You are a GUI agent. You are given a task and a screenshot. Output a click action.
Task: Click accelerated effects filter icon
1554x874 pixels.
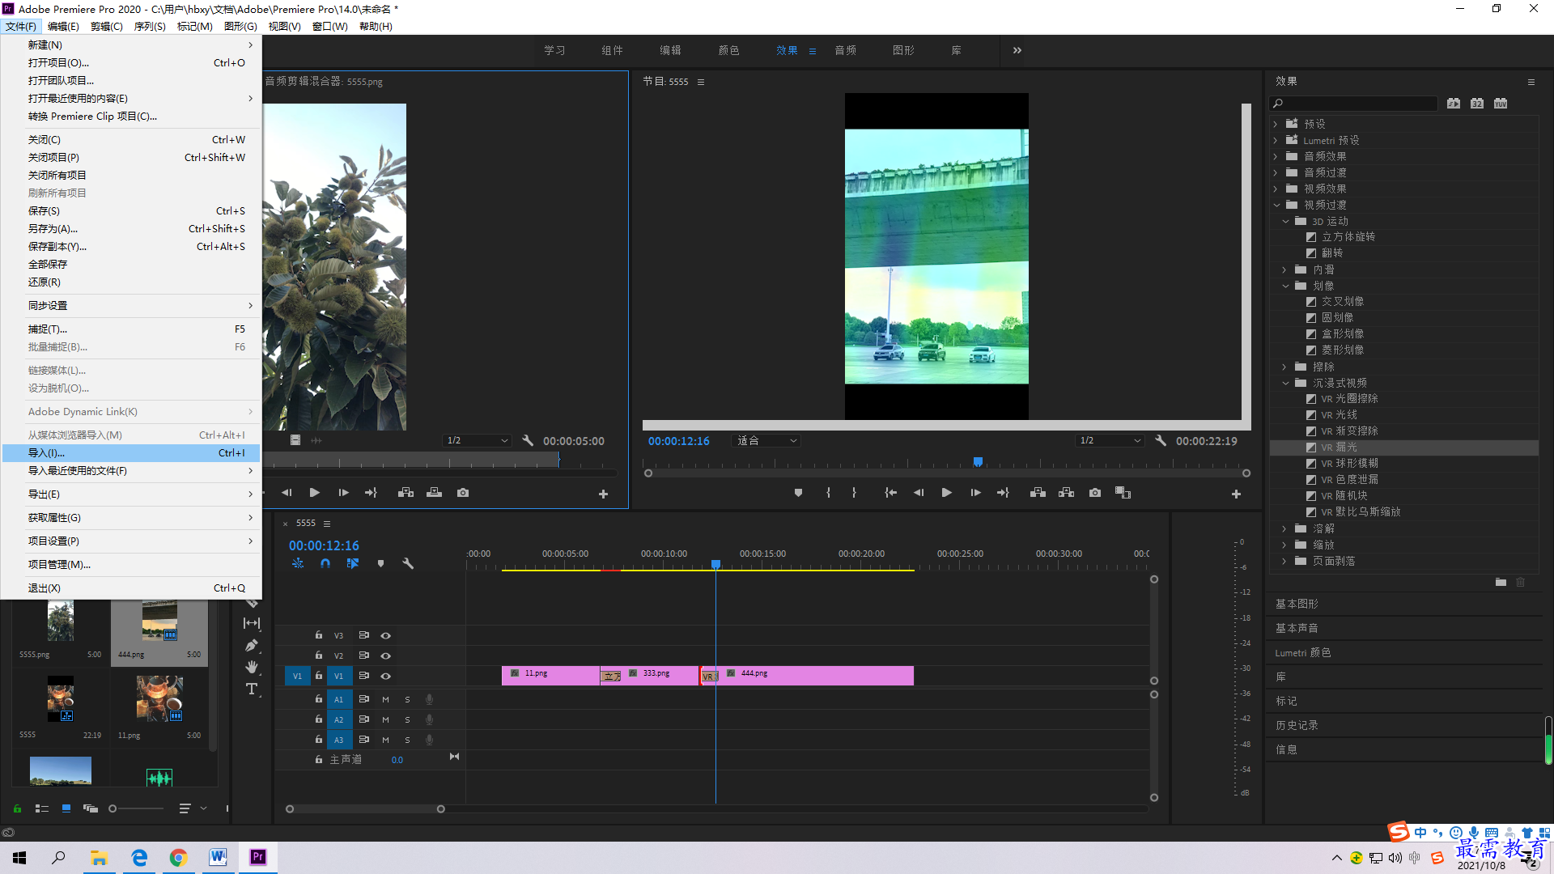(x=1454, y=104)
